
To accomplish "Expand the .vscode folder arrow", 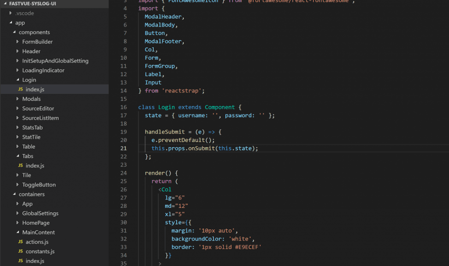I will click(11, 13).
